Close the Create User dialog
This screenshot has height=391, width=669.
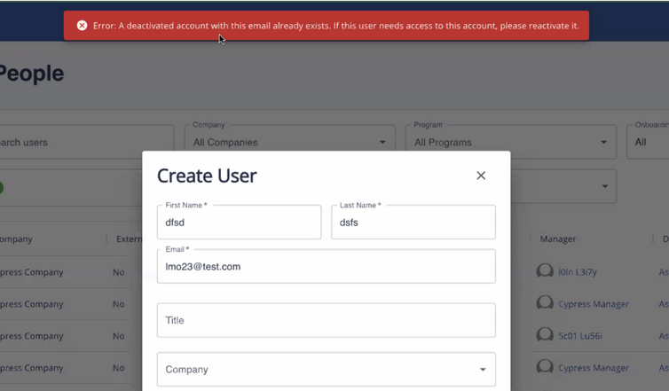click(481, 176)
